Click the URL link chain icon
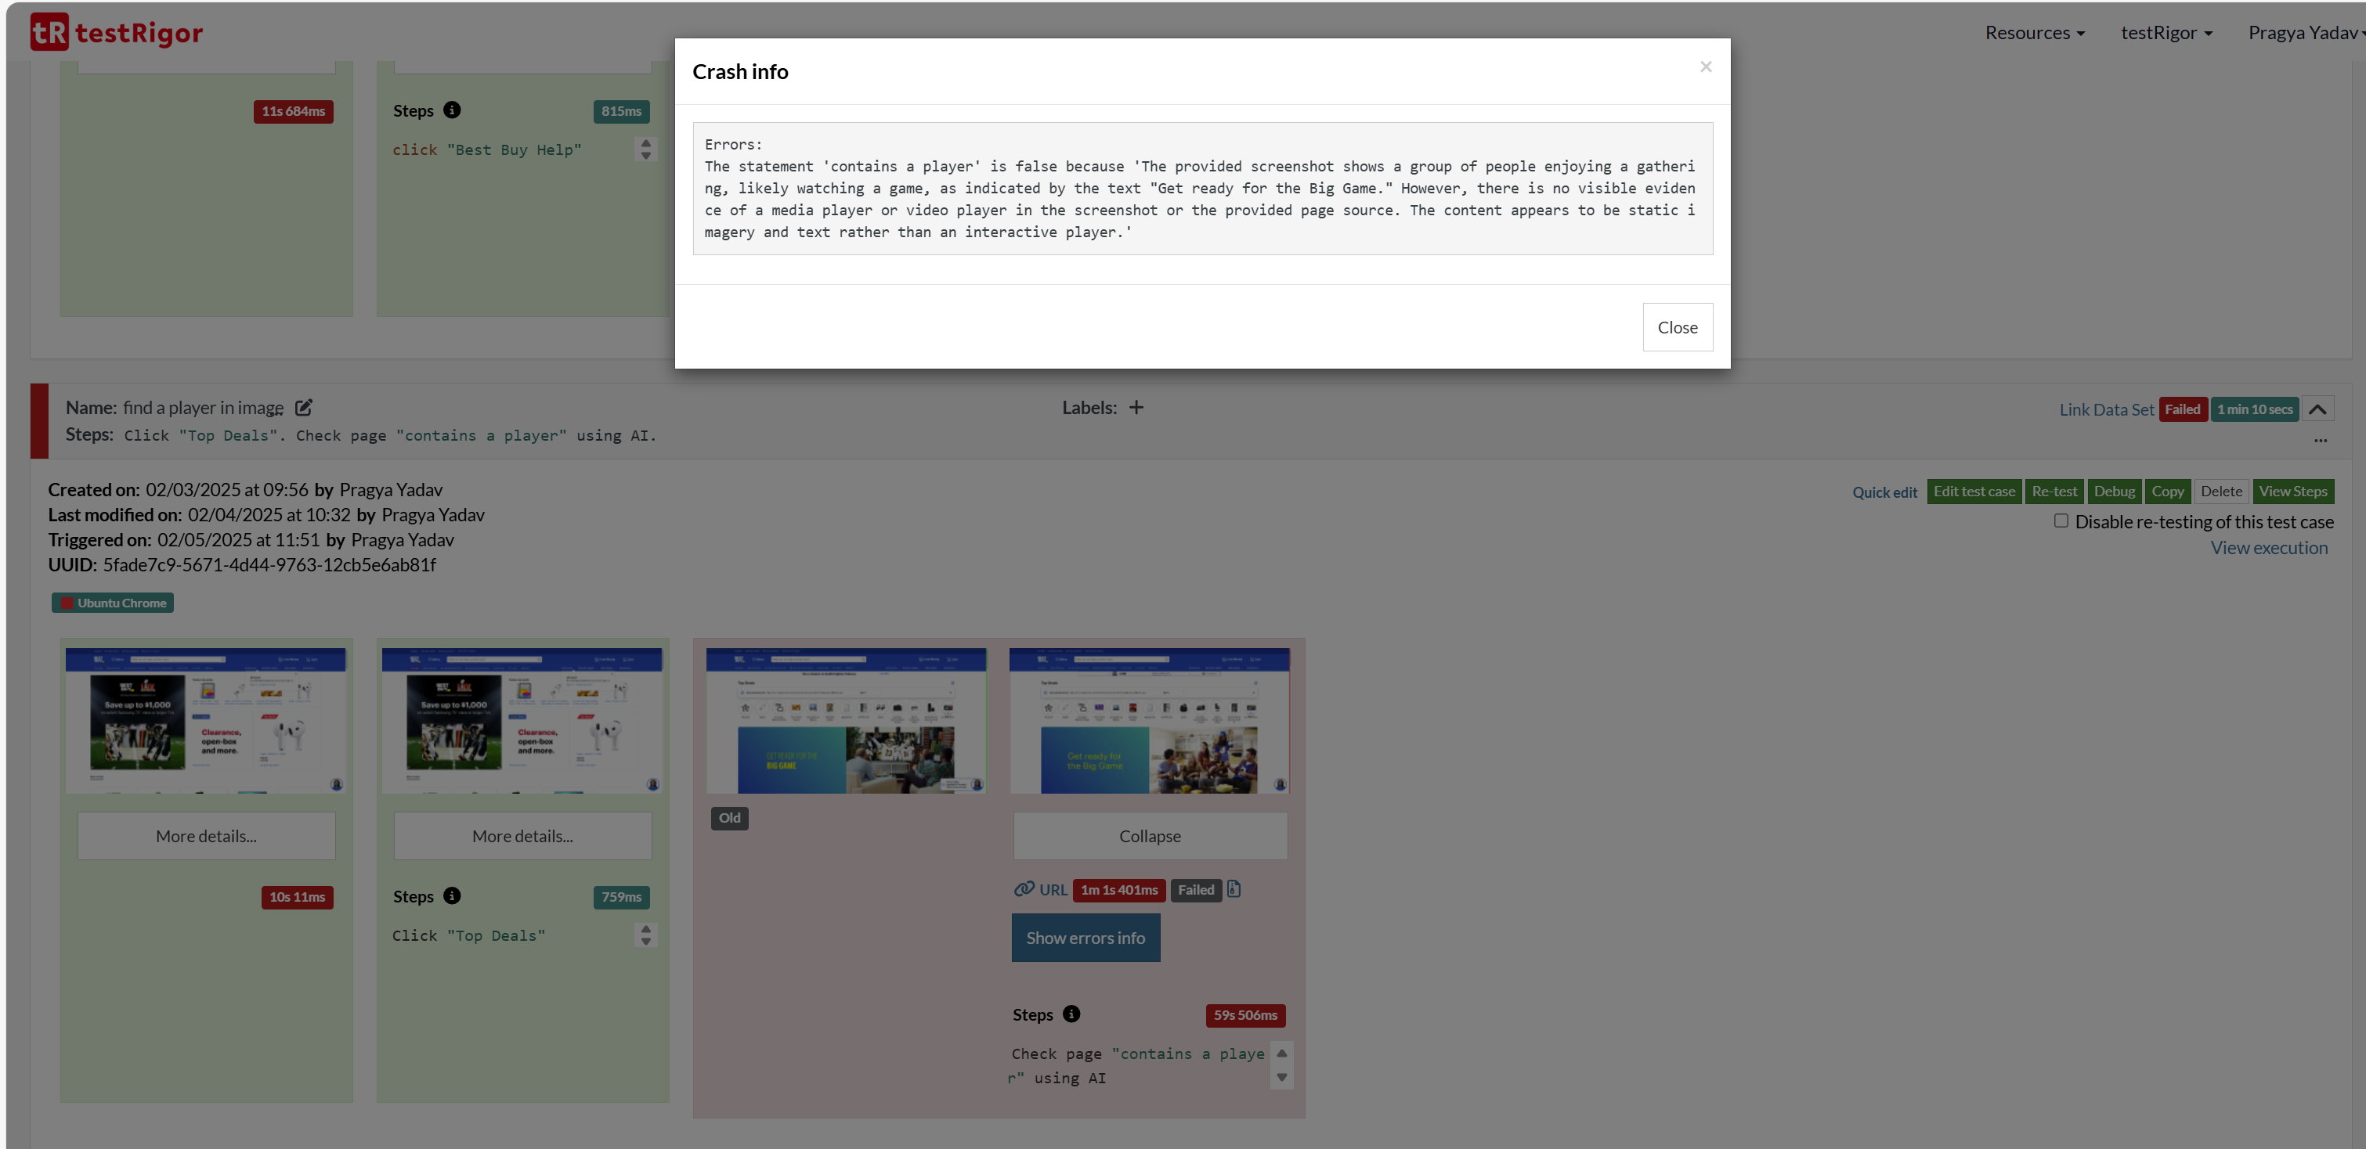Image resolution: width=2366 pixels, height=1149 pixels. click(1023, 889)
